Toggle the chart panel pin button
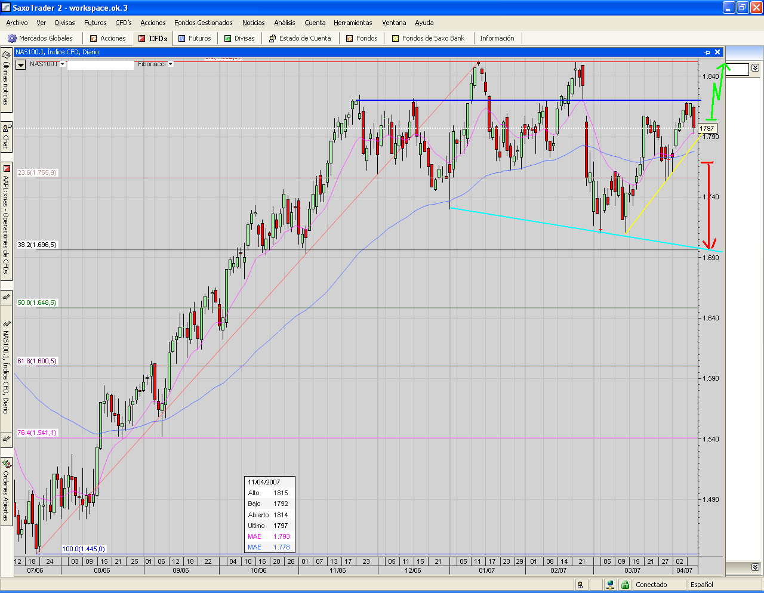764x593 pixels. 707,52
